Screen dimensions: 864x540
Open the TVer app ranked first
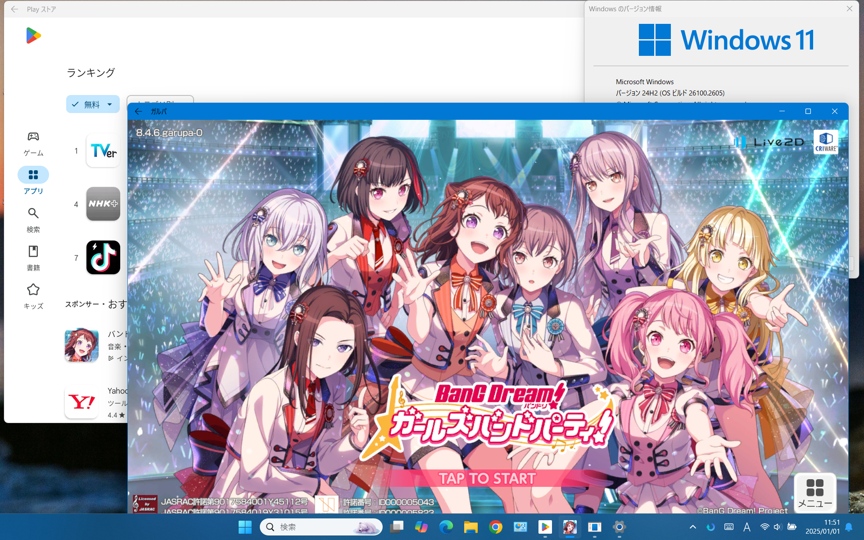103,150
